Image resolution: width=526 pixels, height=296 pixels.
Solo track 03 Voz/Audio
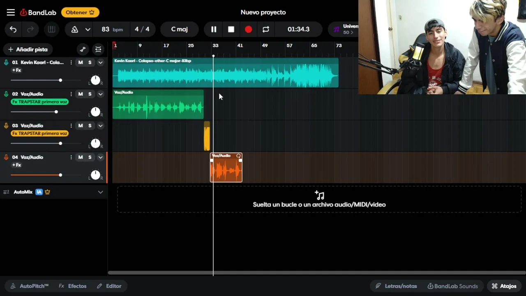(x=90, y=126)
